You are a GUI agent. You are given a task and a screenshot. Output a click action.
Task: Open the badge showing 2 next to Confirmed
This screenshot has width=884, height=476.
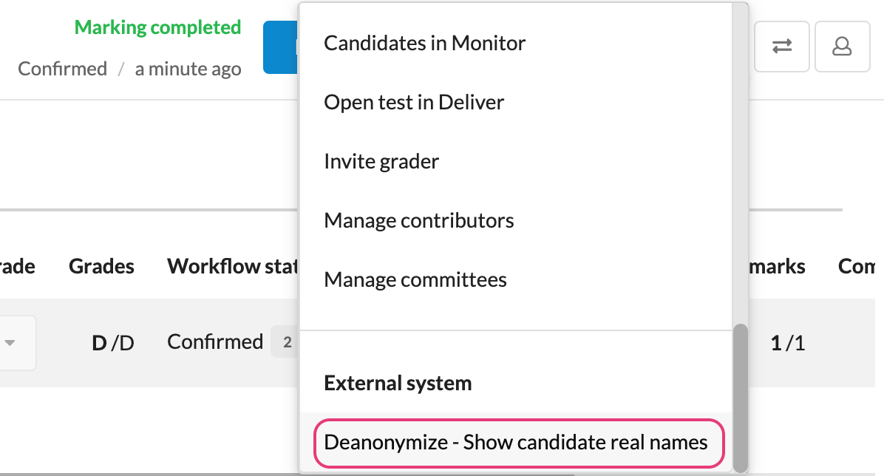coord(287,341)
